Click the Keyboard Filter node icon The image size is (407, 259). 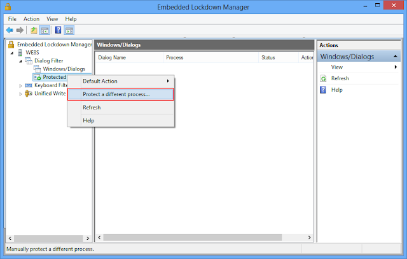tap(28, 85)
